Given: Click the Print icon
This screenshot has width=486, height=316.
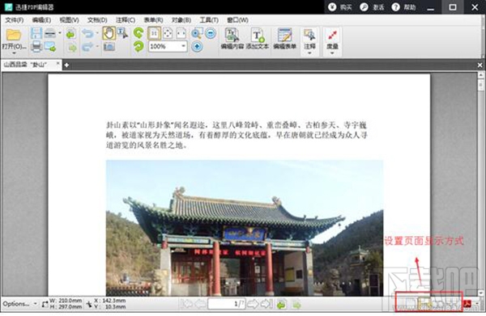Looking at the screenshot, I should point(36,47).
